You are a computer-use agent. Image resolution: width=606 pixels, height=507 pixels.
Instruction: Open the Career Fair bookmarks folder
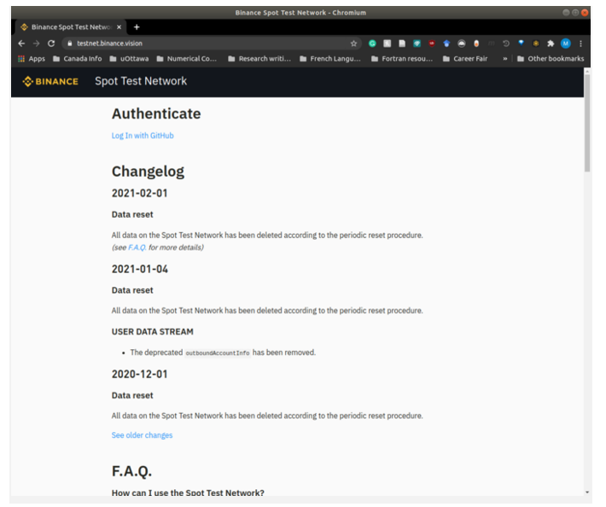[463, 59]
